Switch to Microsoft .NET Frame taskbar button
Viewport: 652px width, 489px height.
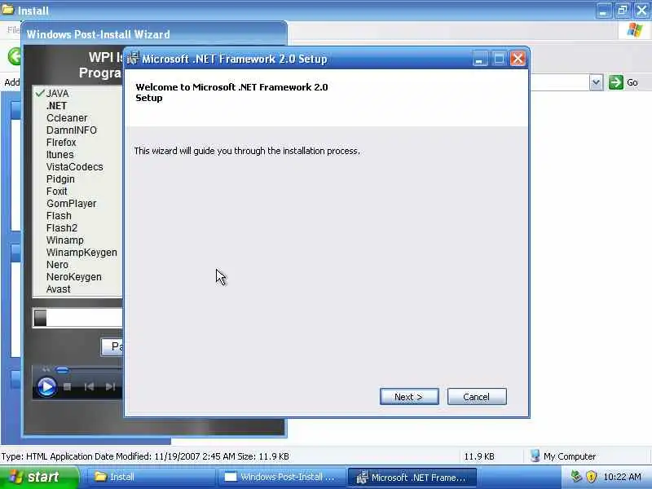pos(412,477)
